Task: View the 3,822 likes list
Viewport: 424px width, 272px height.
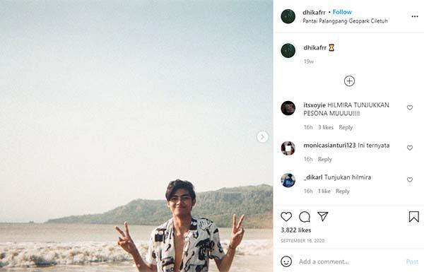Action: pyautogui.click(x=296, y=230)
